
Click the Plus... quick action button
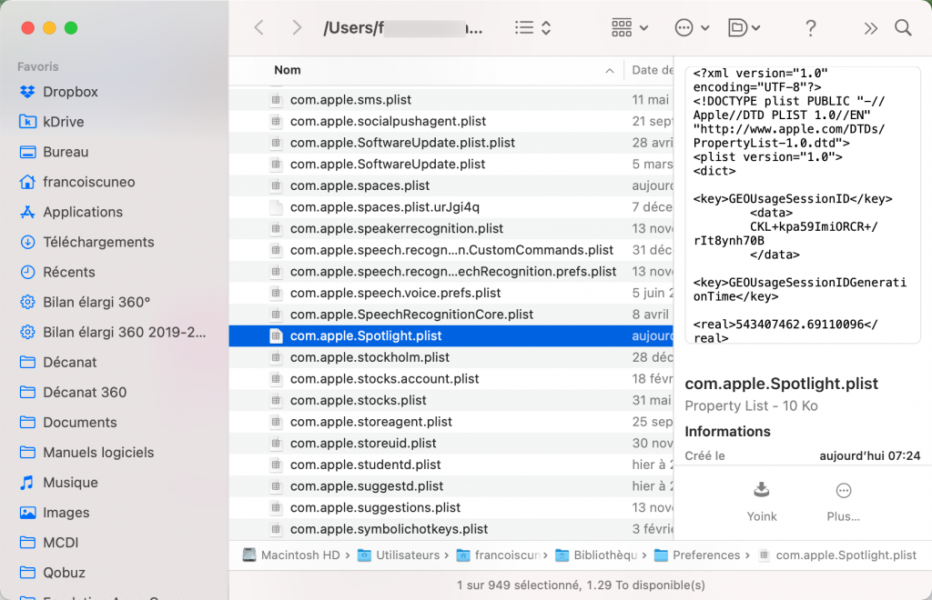(x=843, y=501)
